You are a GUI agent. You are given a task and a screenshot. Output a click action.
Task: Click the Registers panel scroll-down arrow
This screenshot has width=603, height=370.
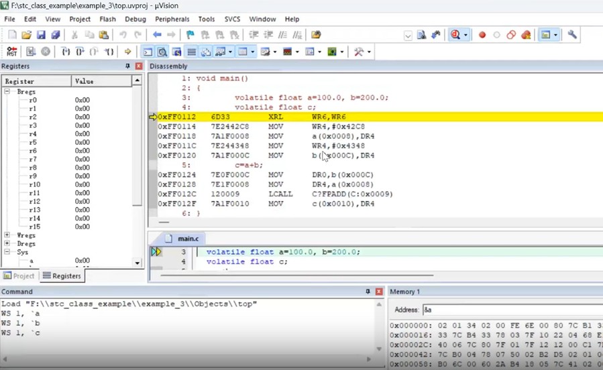click(x=137, y=263)
